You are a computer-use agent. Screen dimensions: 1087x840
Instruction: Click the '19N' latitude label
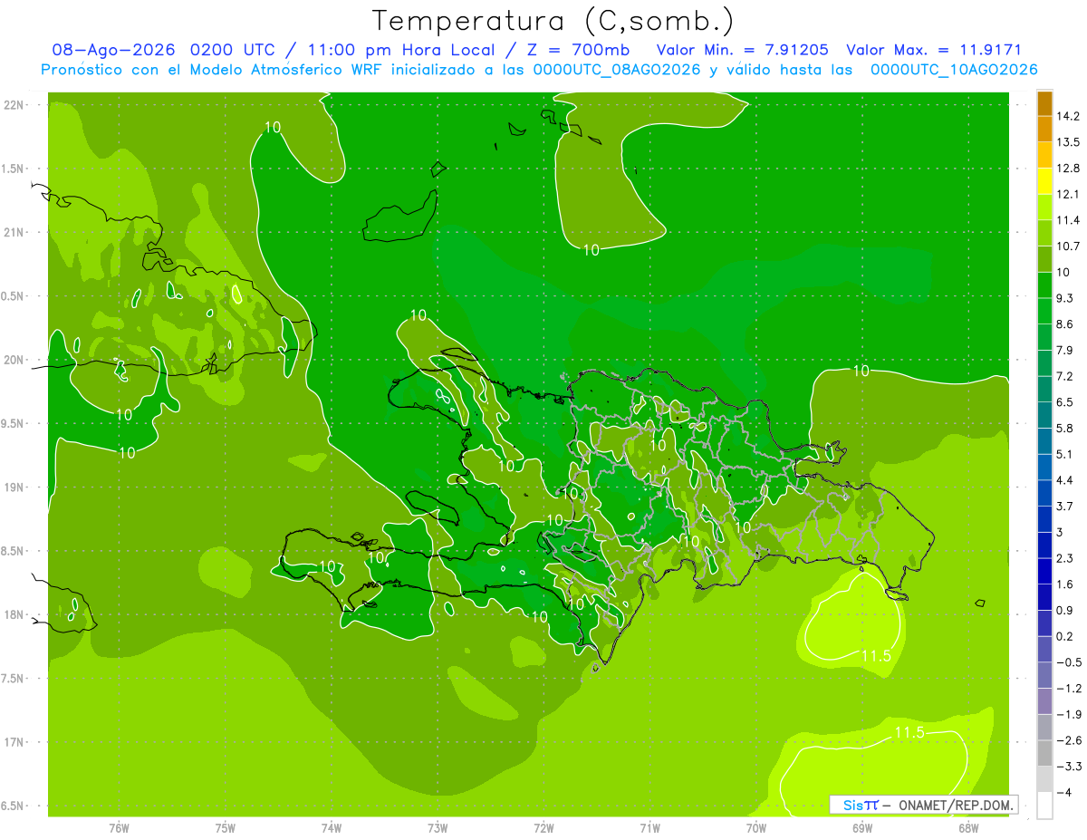click(x=15, y=488)
